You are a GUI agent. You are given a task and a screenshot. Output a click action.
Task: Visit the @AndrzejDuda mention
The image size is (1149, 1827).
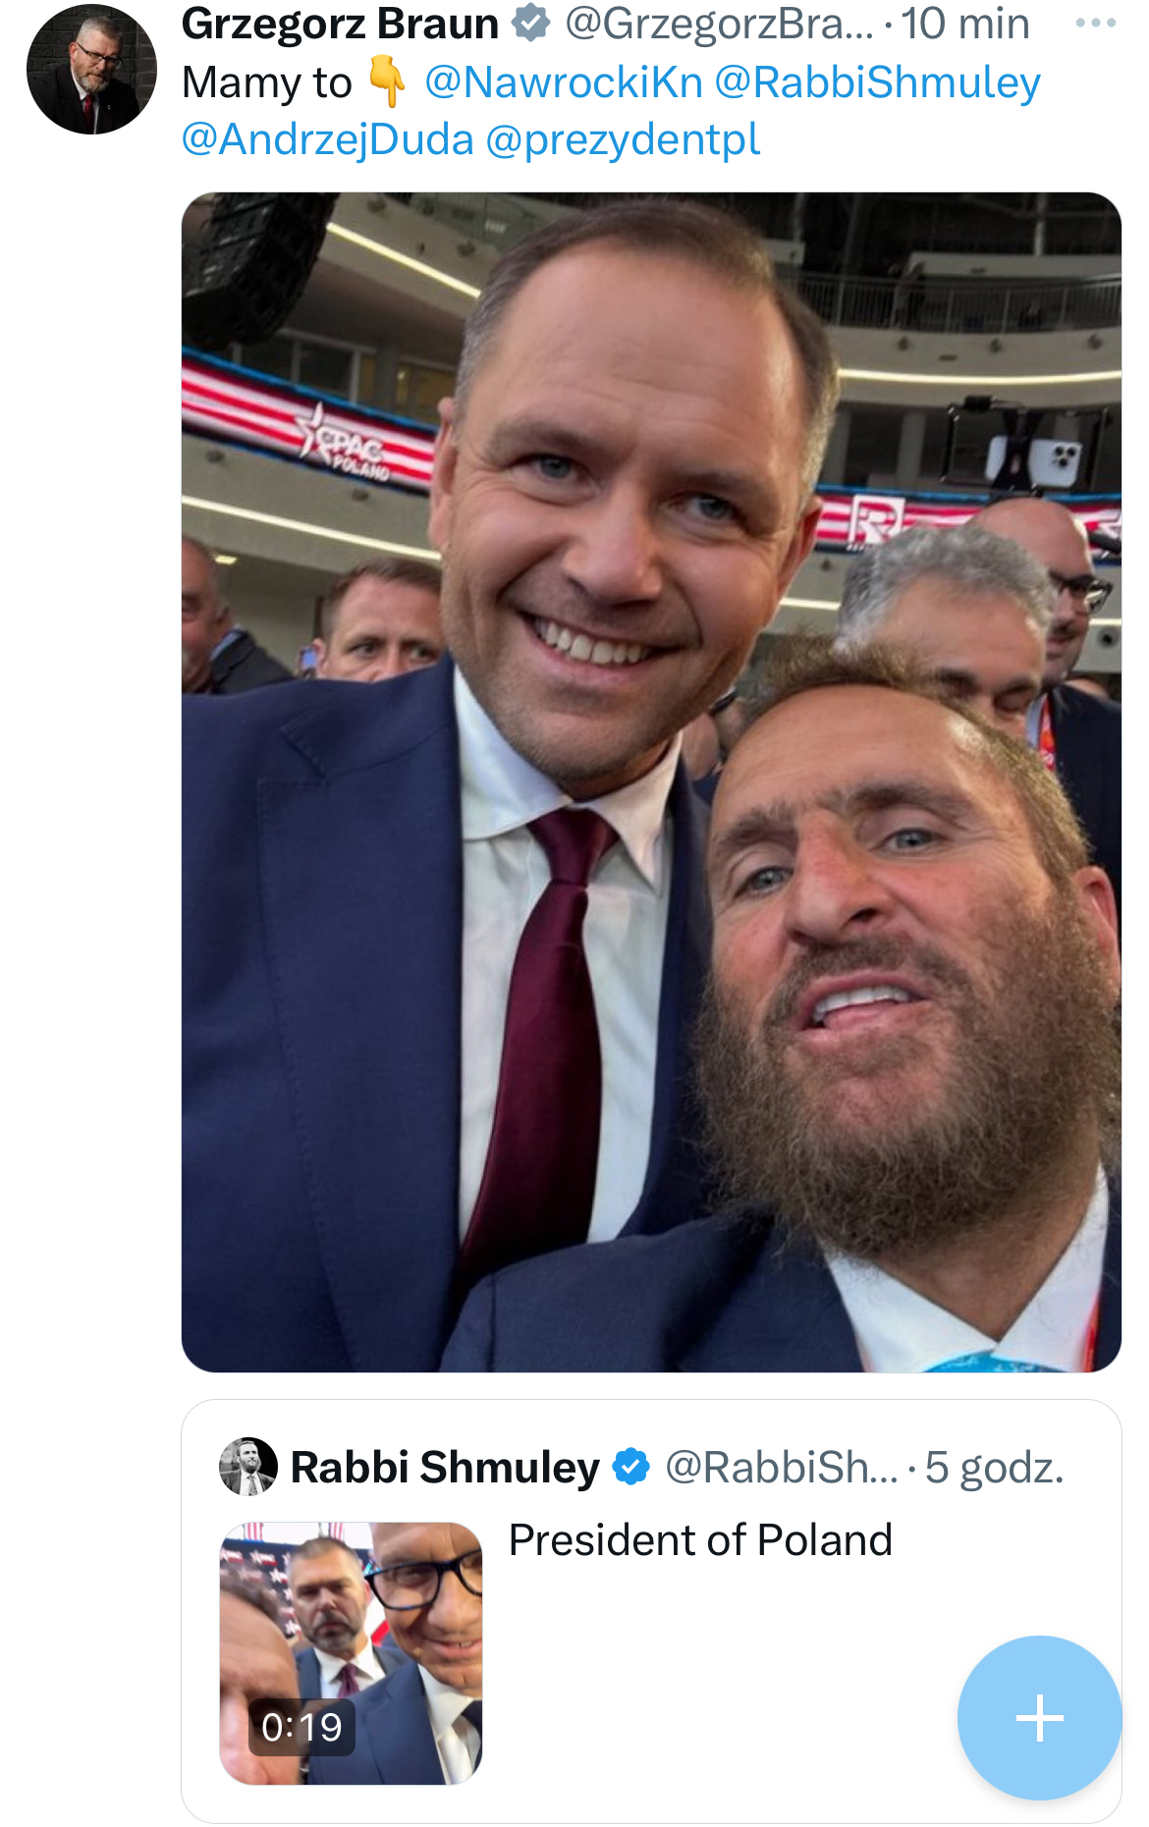[328, 139]
